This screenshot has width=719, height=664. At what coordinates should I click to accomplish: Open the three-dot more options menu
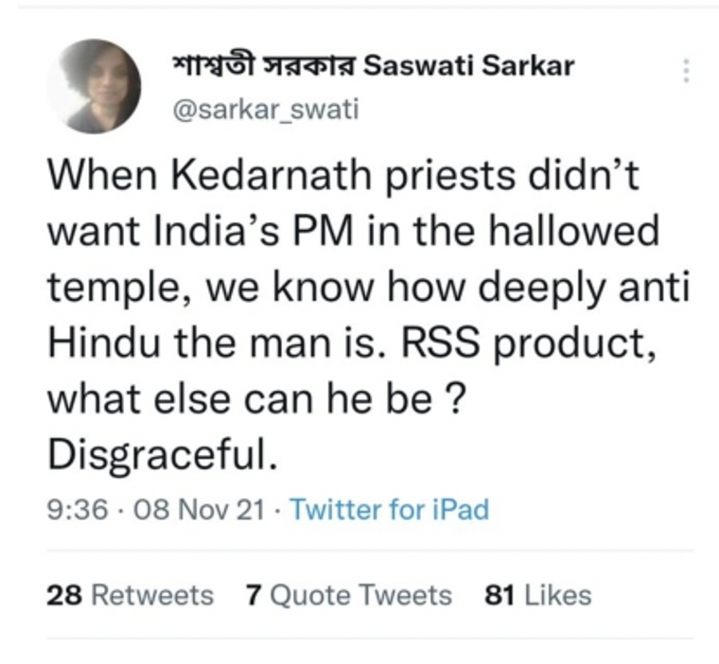(x=686, y=71)
